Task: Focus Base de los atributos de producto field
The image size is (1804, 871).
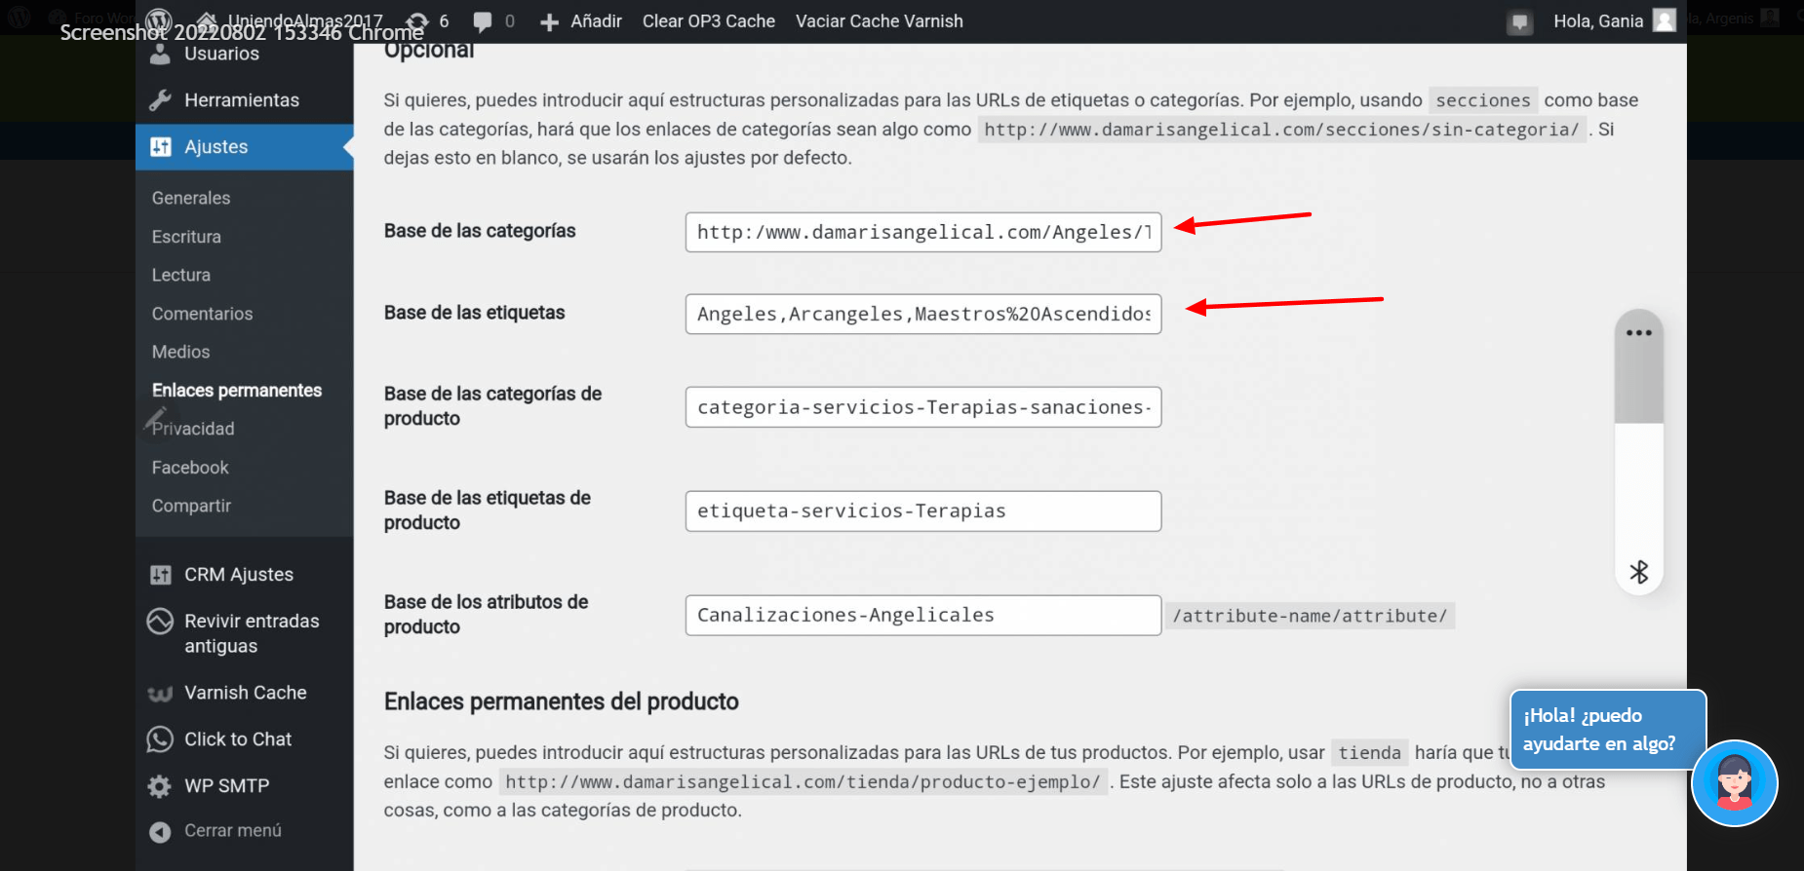Action: (x=923, y=616)
